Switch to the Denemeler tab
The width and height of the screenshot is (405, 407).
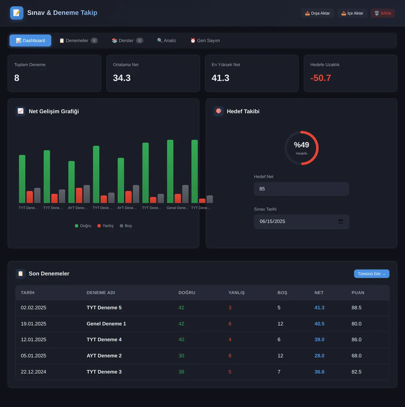(78, 40)
